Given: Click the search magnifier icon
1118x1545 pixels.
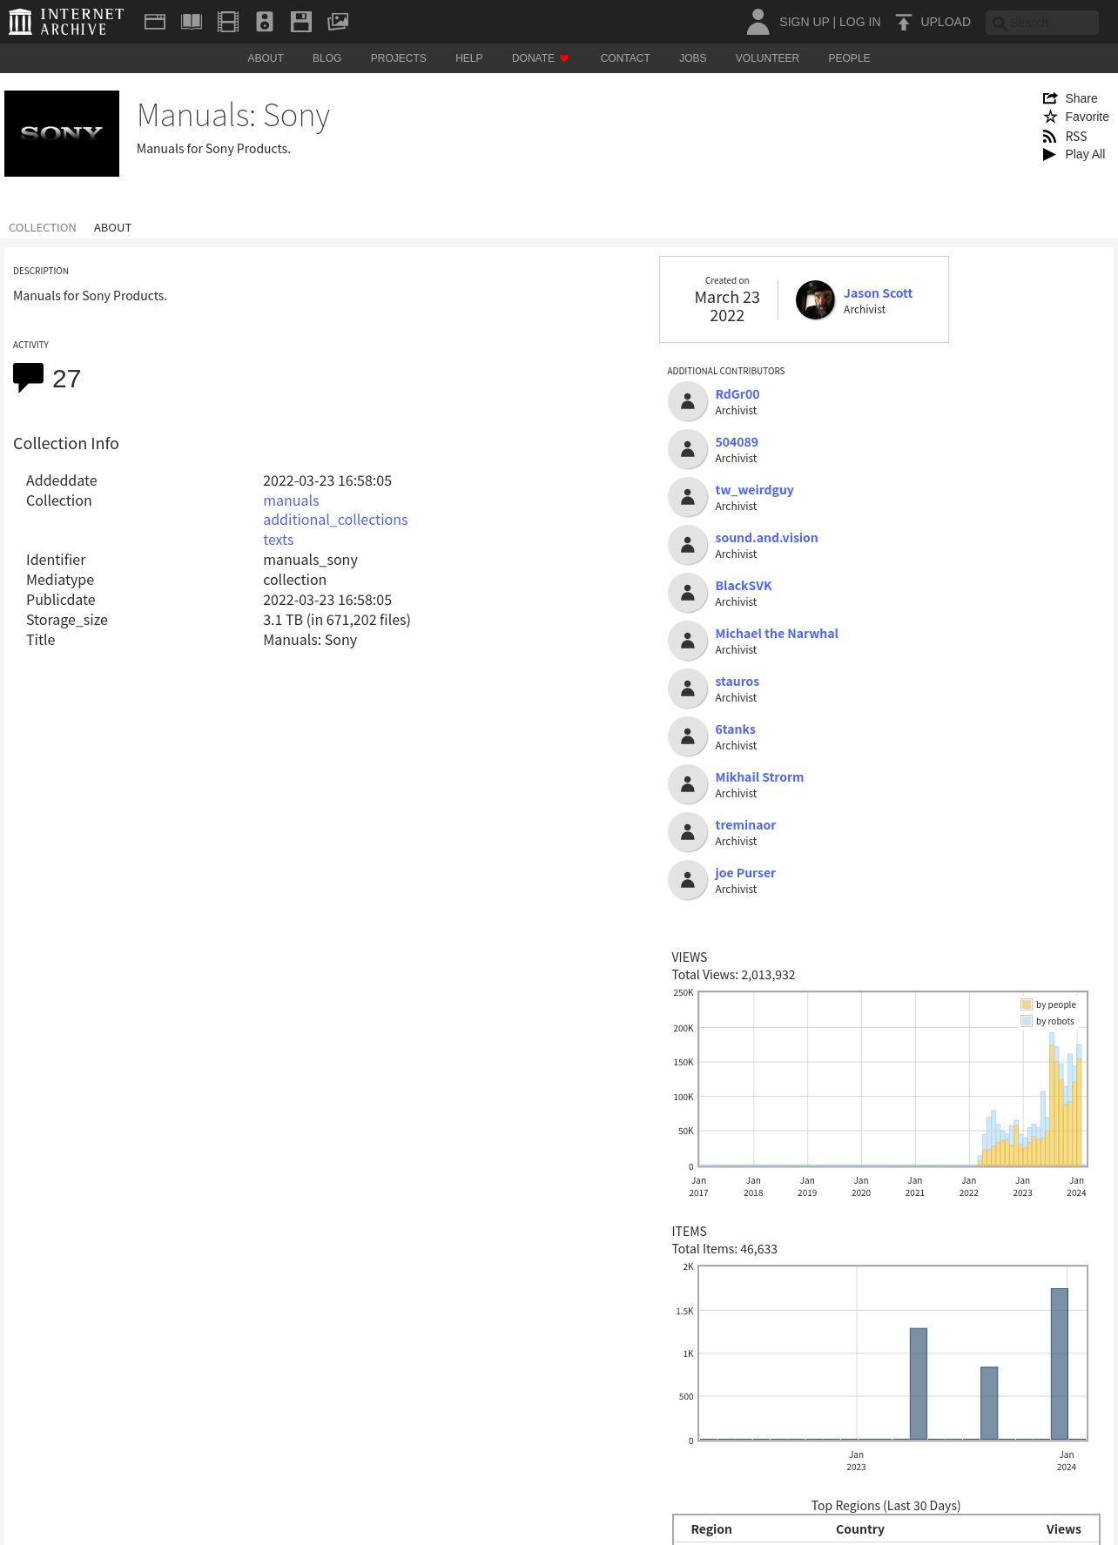Looking at the screenshot, I should (1000, 24).
